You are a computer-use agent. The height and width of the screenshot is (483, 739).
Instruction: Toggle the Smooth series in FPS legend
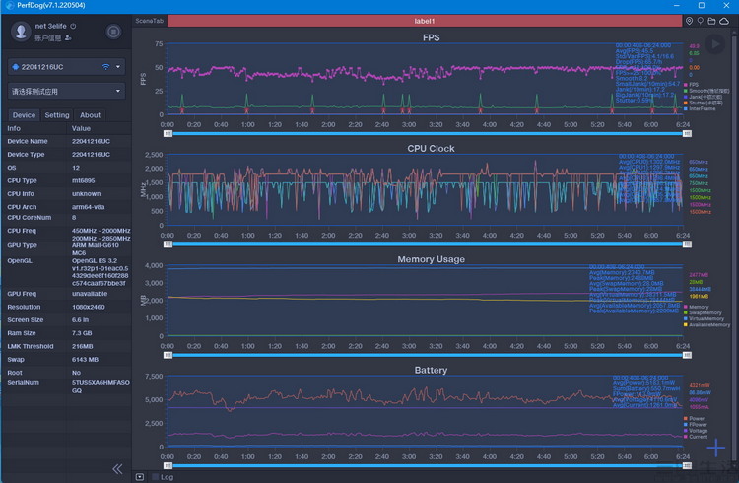[x=706, y=91]
